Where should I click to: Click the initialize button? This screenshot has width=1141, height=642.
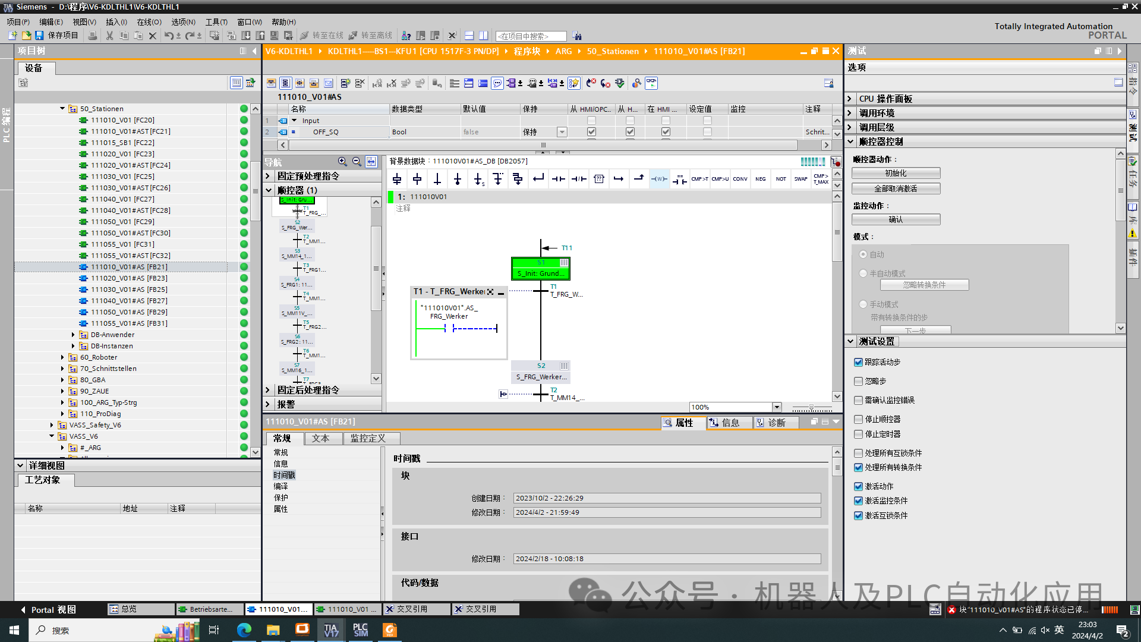(896, 173)
